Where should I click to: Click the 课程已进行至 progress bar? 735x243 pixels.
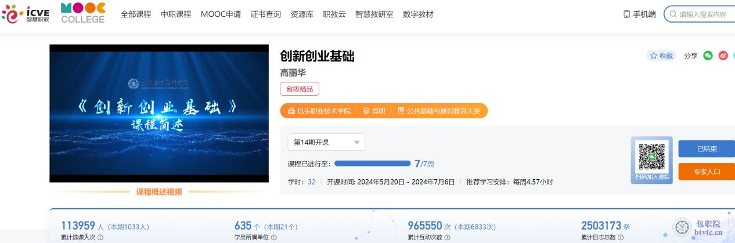(x=373, y=164)
